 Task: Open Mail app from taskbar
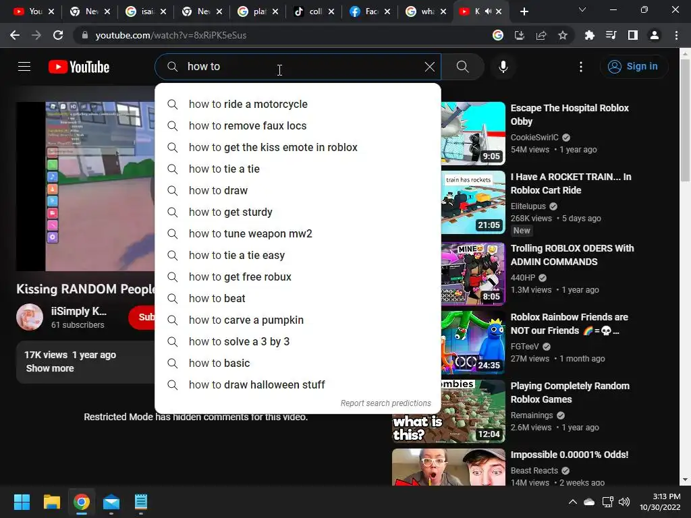[x=111, y=502]
